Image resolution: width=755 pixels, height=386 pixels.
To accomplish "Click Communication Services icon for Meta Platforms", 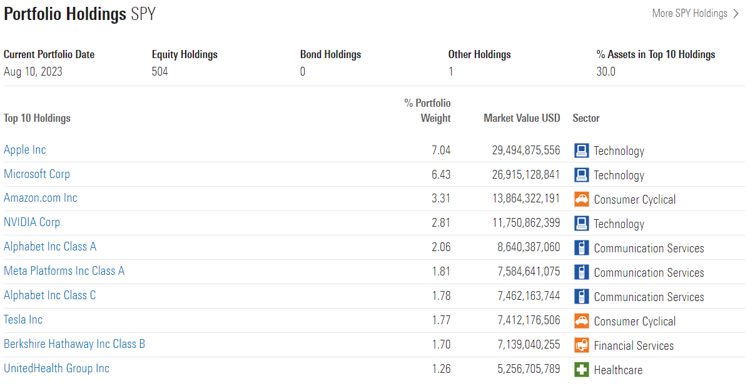I will pos(582,272).
